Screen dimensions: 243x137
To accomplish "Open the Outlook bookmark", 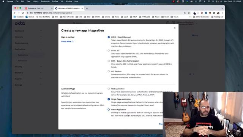I will tap(30, 17).
